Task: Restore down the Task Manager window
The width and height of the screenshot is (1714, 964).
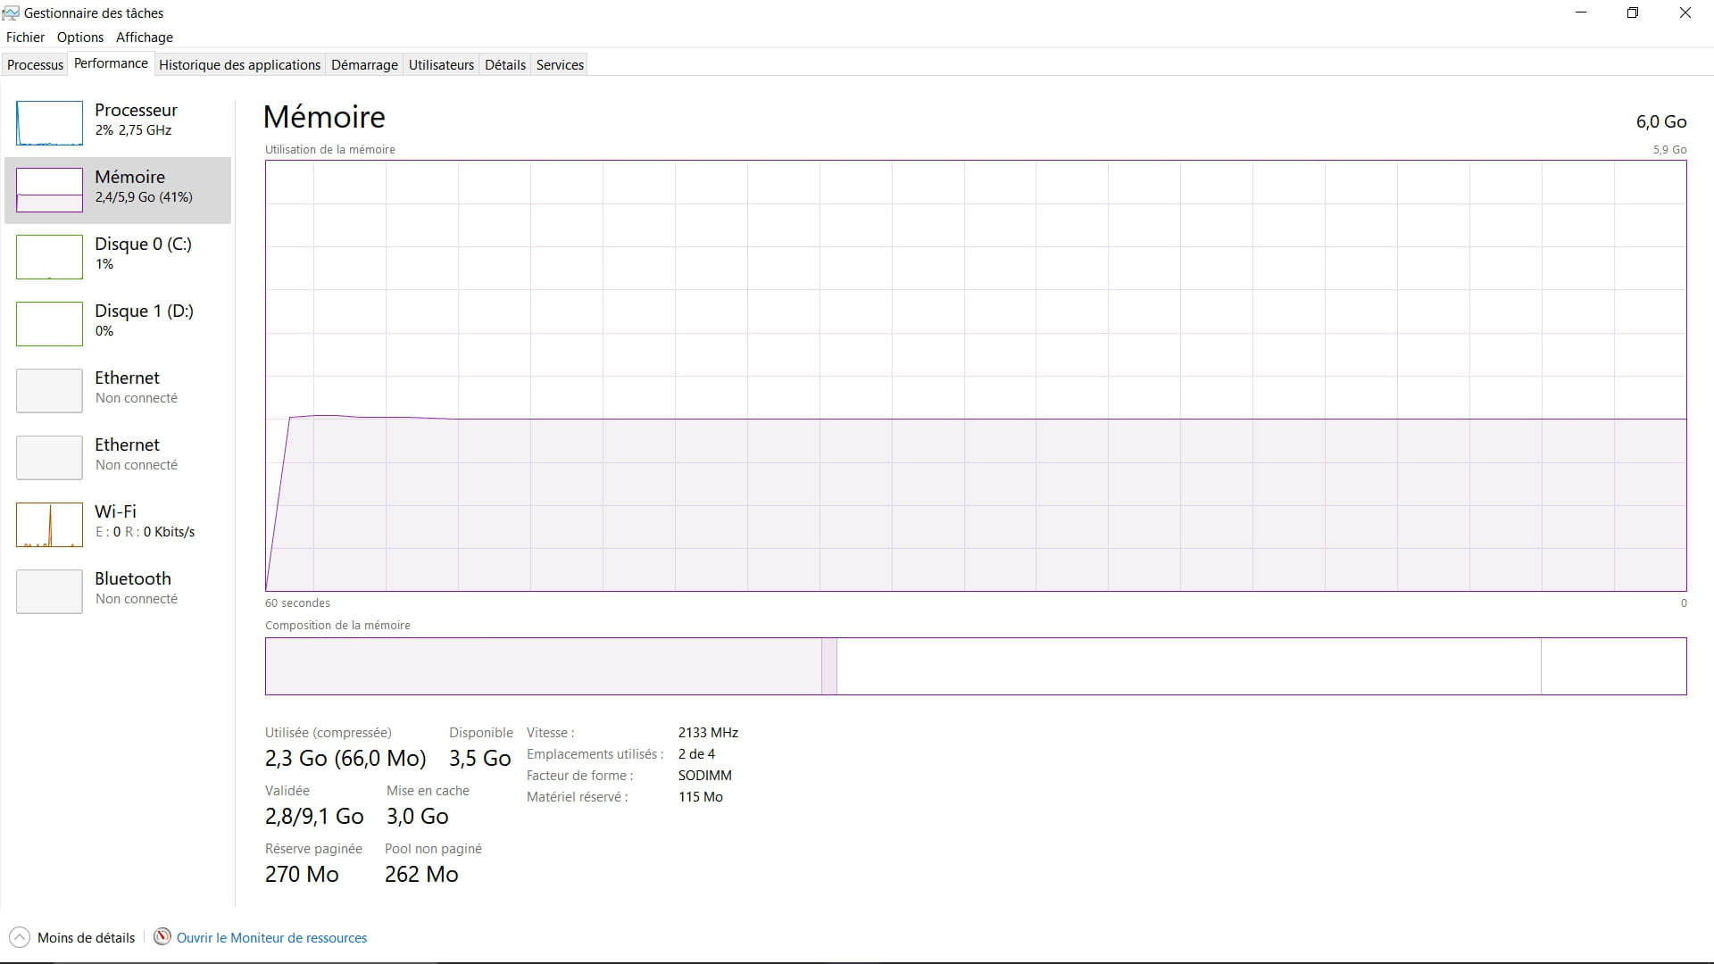Action: point(1633,13)
